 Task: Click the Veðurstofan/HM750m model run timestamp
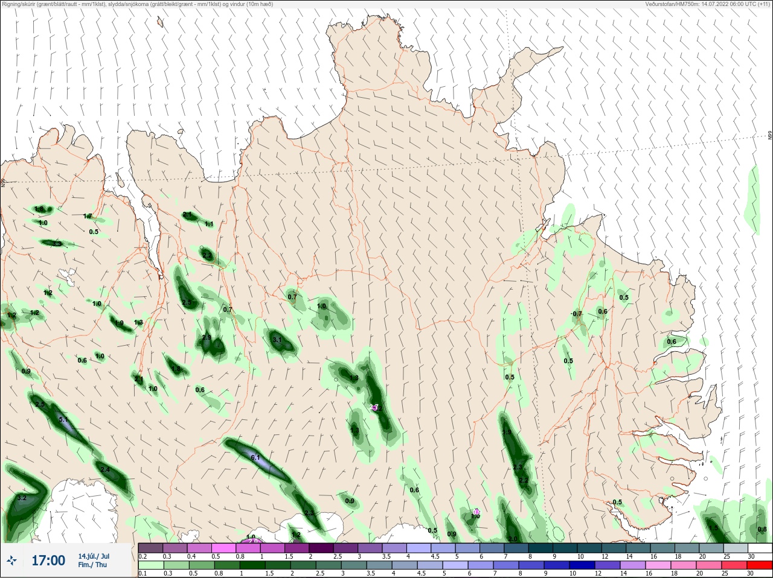(x=708, y=4)
